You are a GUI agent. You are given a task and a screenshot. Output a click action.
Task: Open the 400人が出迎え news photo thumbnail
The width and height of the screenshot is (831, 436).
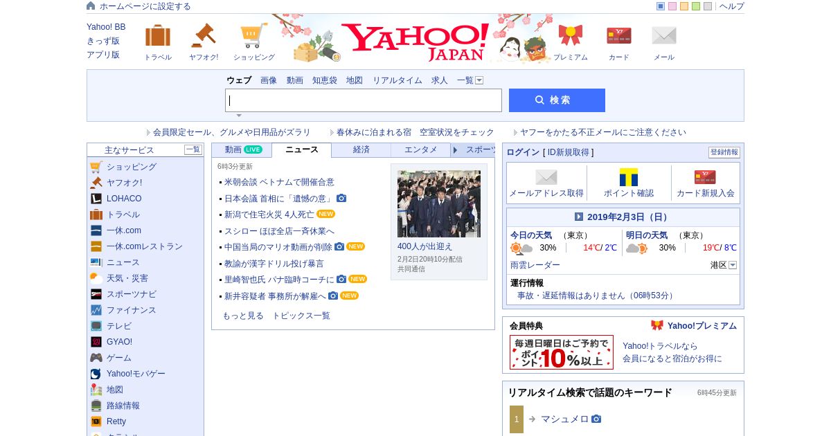[x=439, y=203]
